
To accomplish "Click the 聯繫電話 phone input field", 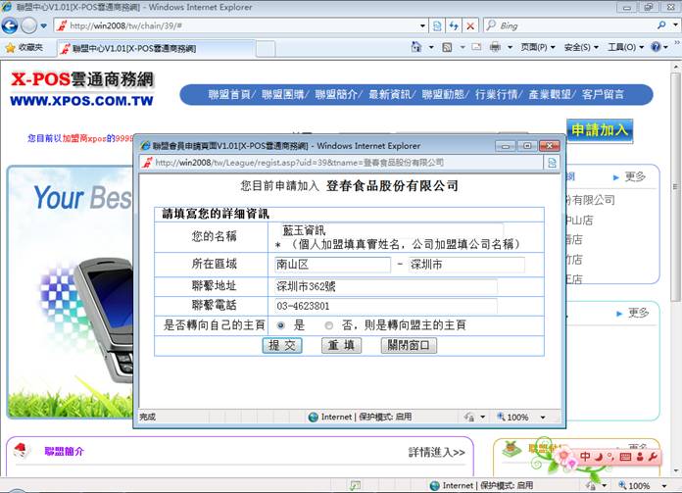I will (385, 306).
